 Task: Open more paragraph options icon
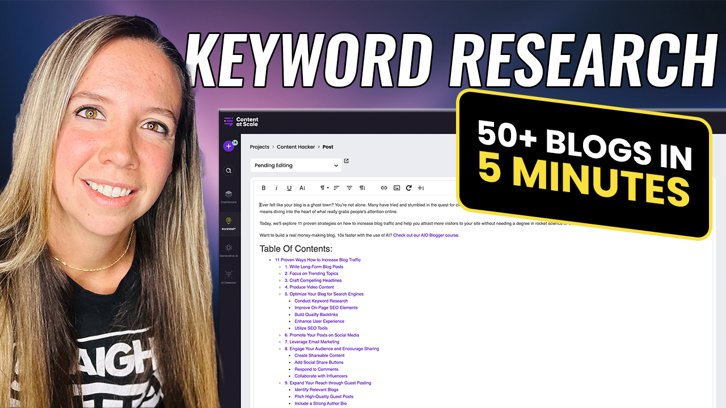362,188
